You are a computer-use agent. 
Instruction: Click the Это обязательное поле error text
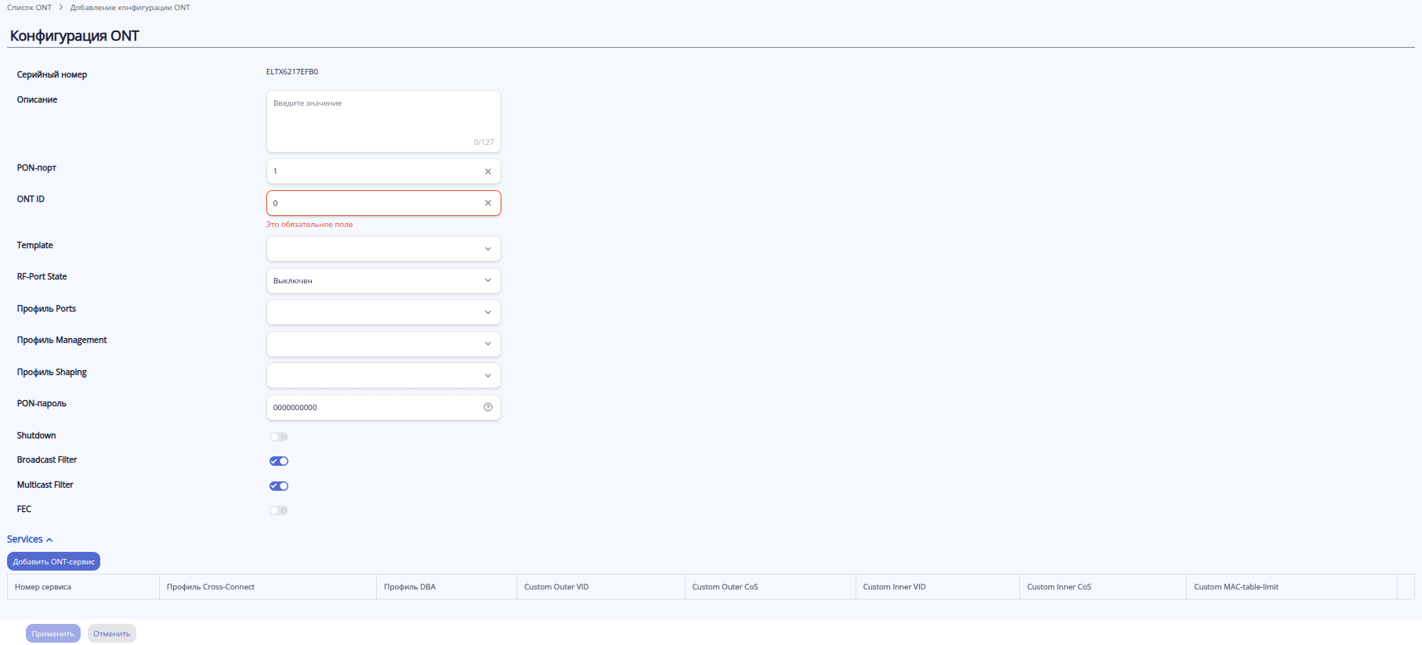309,225
